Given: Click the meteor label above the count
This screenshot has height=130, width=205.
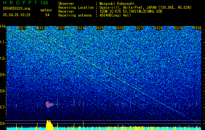Looking at the screenshot, I should (46, 10).
